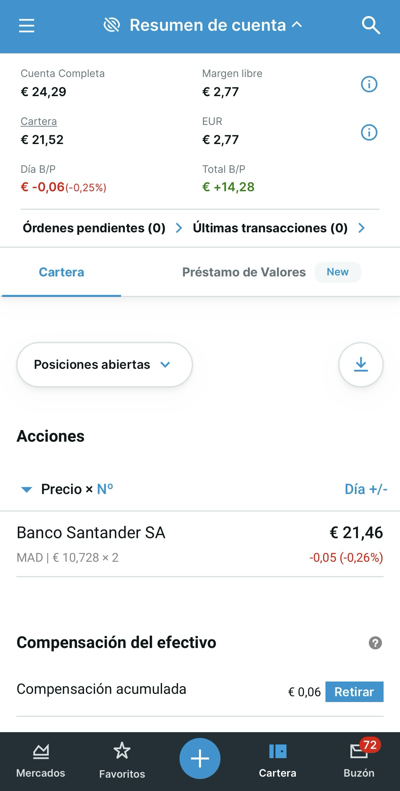Tap the search magnifier icon

tap(371, 26)
